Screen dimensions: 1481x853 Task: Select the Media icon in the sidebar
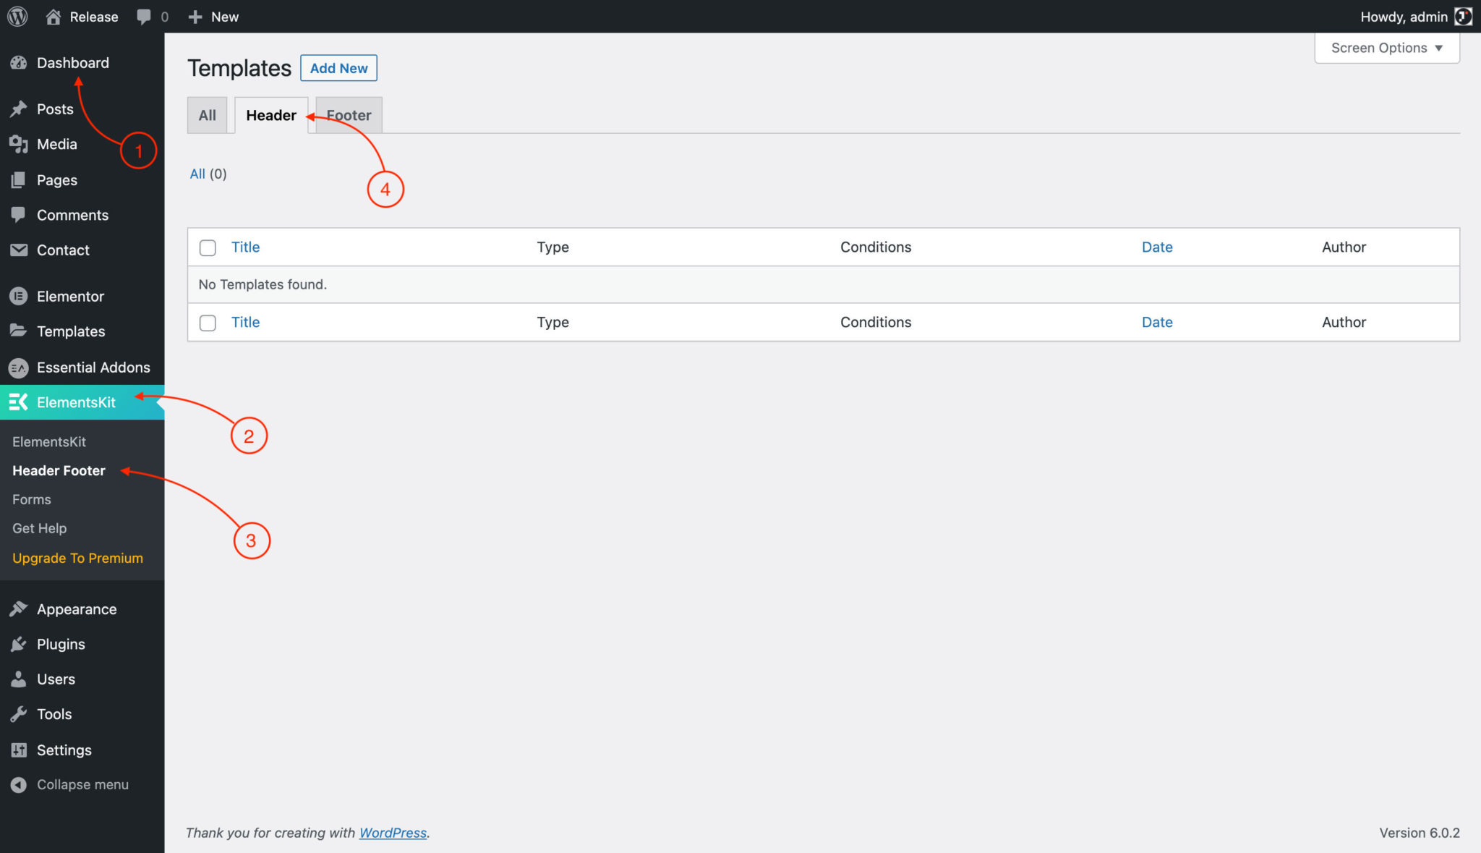coord(18,143)
